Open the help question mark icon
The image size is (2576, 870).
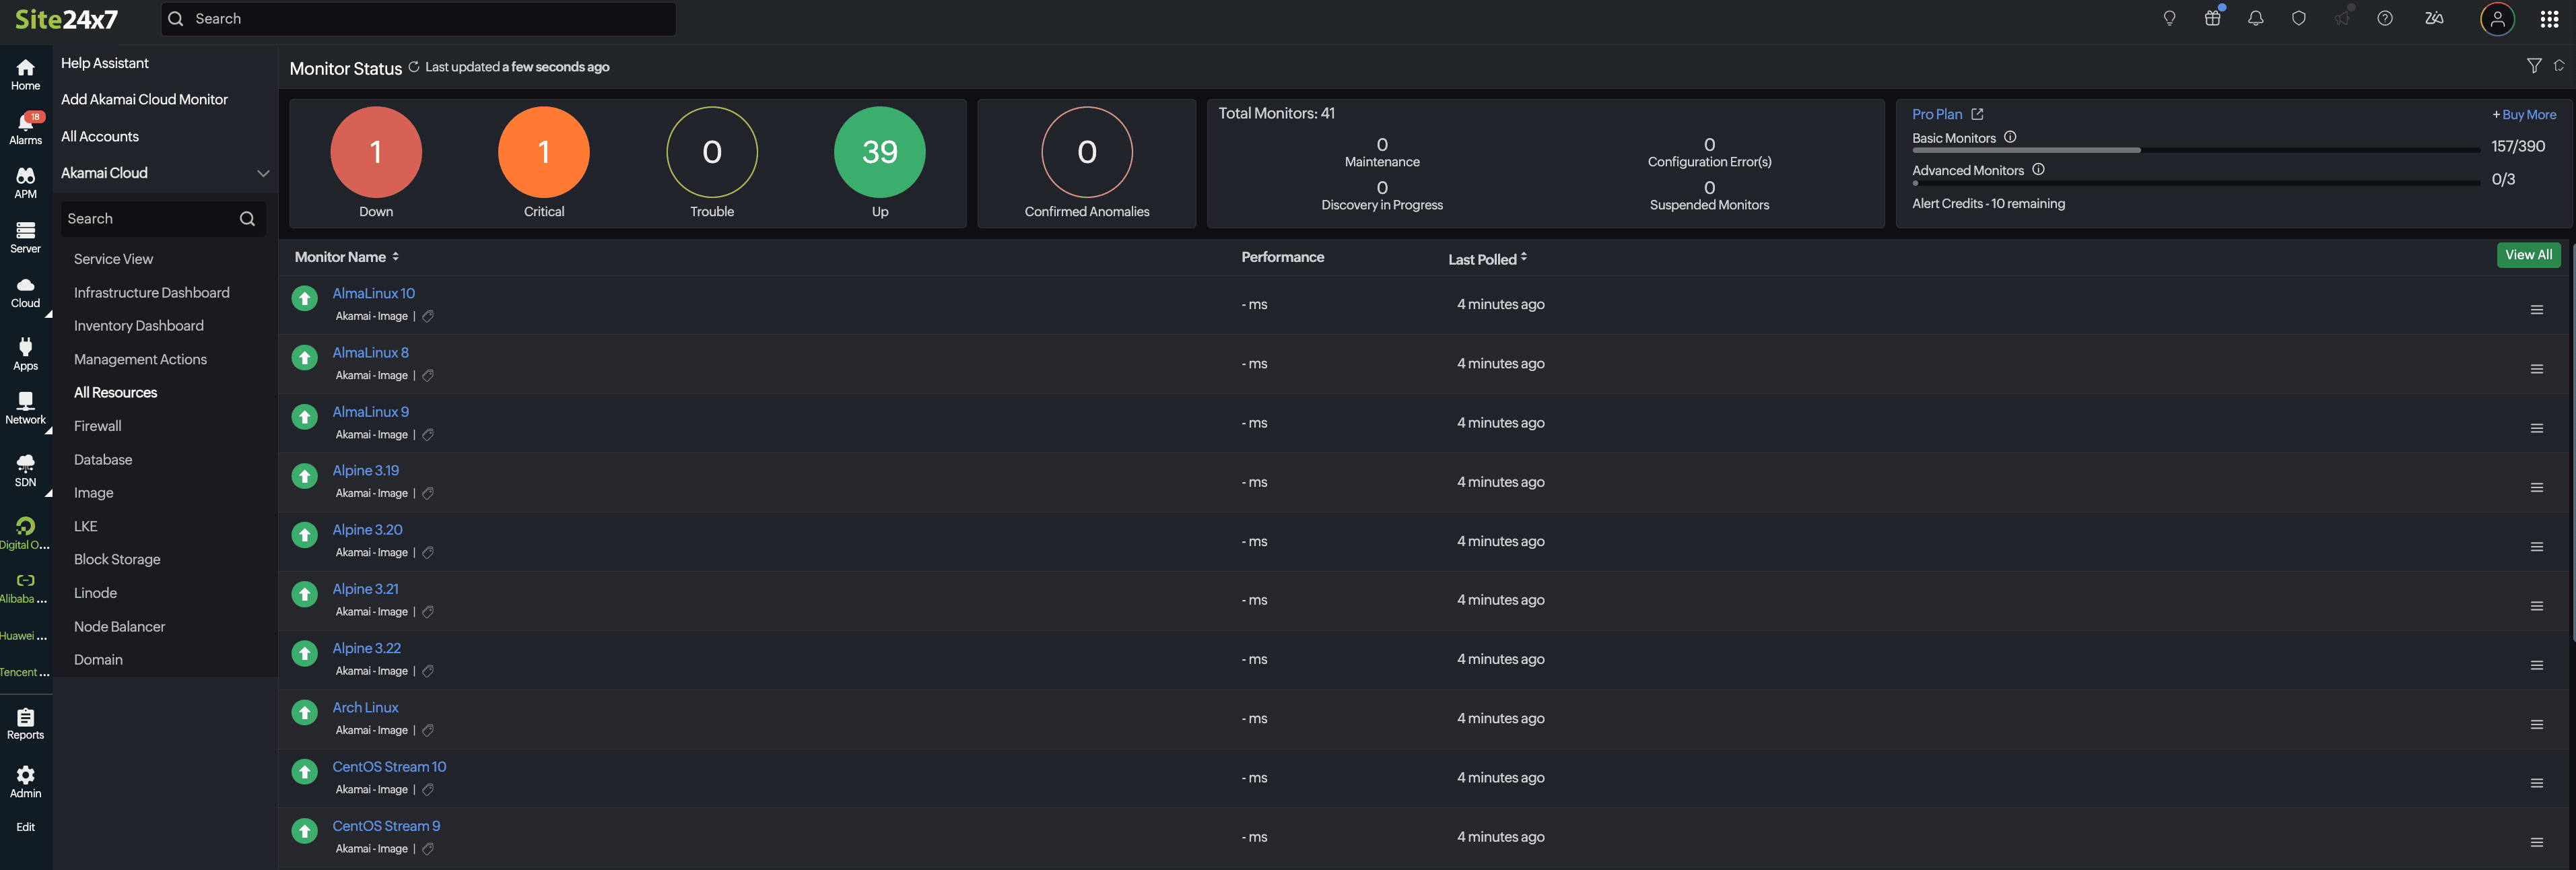[2384, 18]
